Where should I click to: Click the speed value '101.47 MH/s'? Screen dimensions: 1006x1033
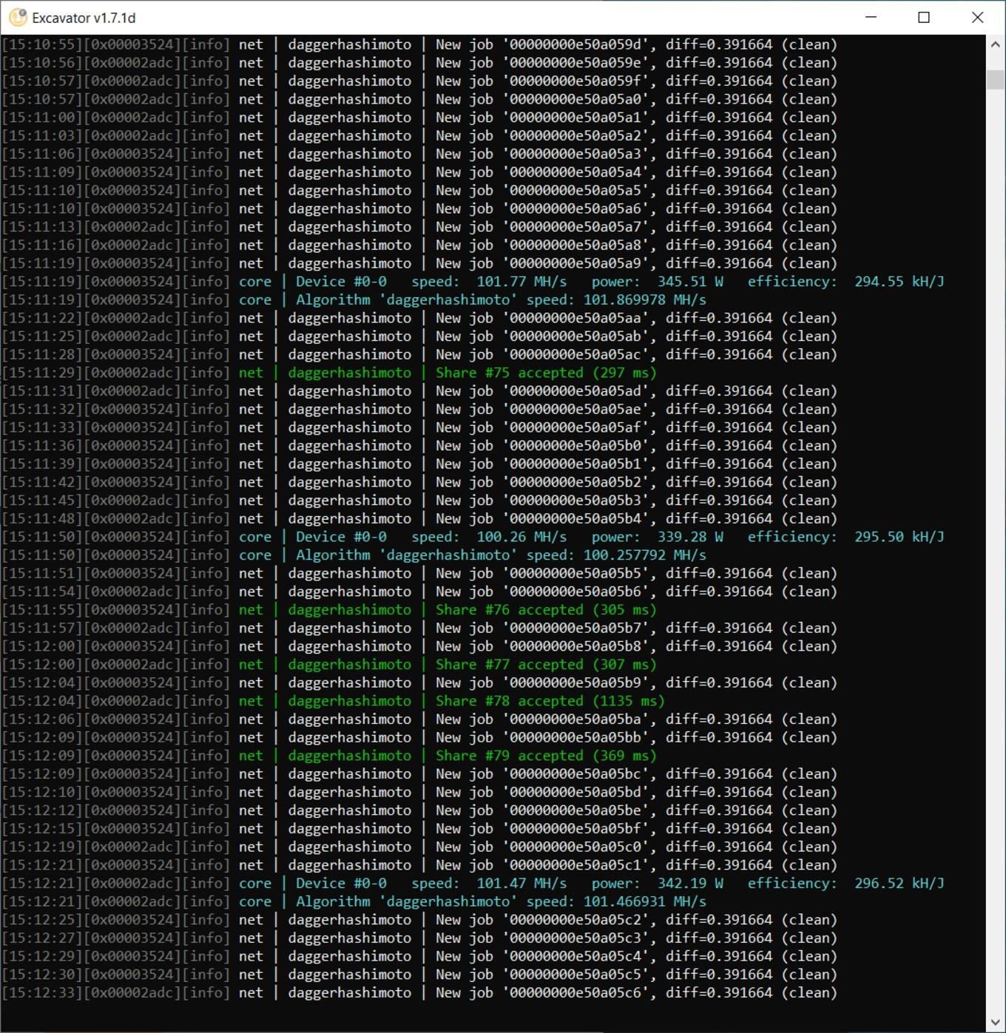pos(521,883)
